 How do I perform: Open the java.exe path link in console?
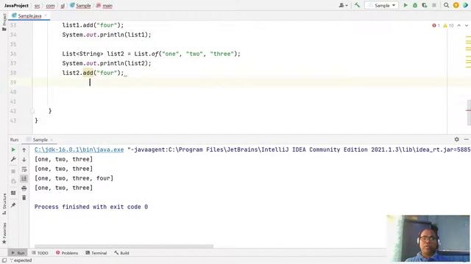point(79,150)
